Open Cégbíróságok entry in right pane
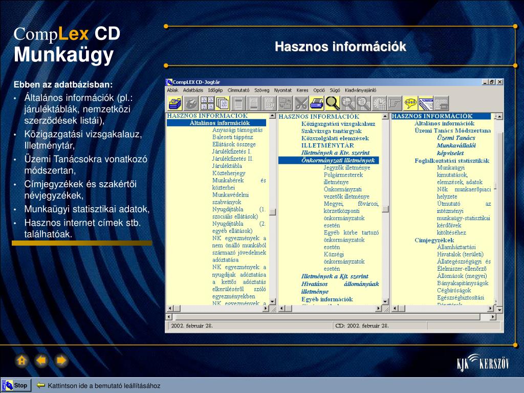 pos(454,291)
